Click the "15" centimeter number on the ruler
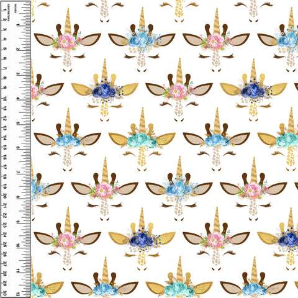 (4, 147)
